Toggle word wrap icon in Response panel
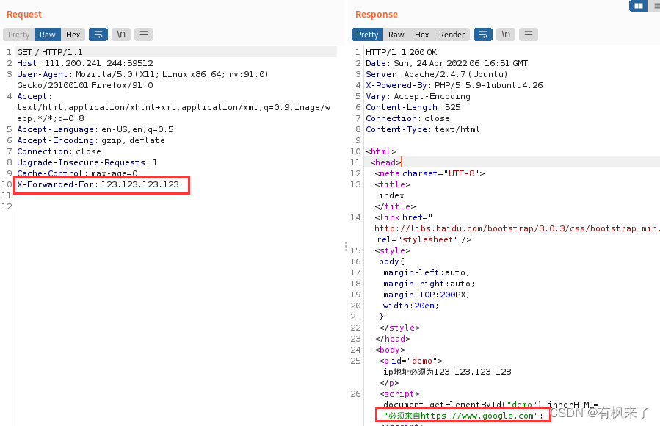Viewport: 660px width, 426px height. coord(483,35)
